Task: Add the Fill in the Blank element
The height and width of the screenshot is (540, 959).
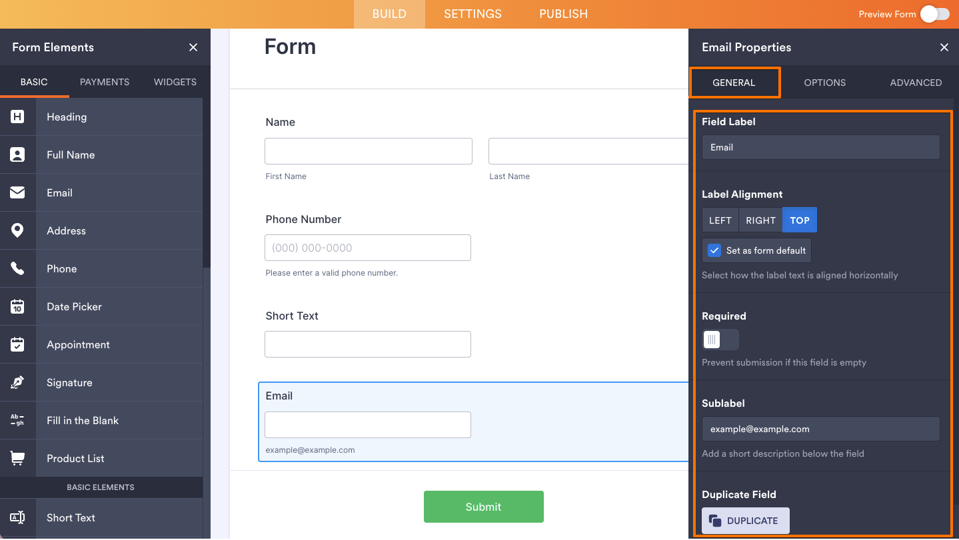Action: pyautogui.click(x=101, y=420)
